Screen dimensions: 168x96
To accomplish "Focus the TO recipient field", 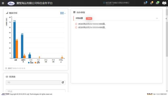I will 33,83.
